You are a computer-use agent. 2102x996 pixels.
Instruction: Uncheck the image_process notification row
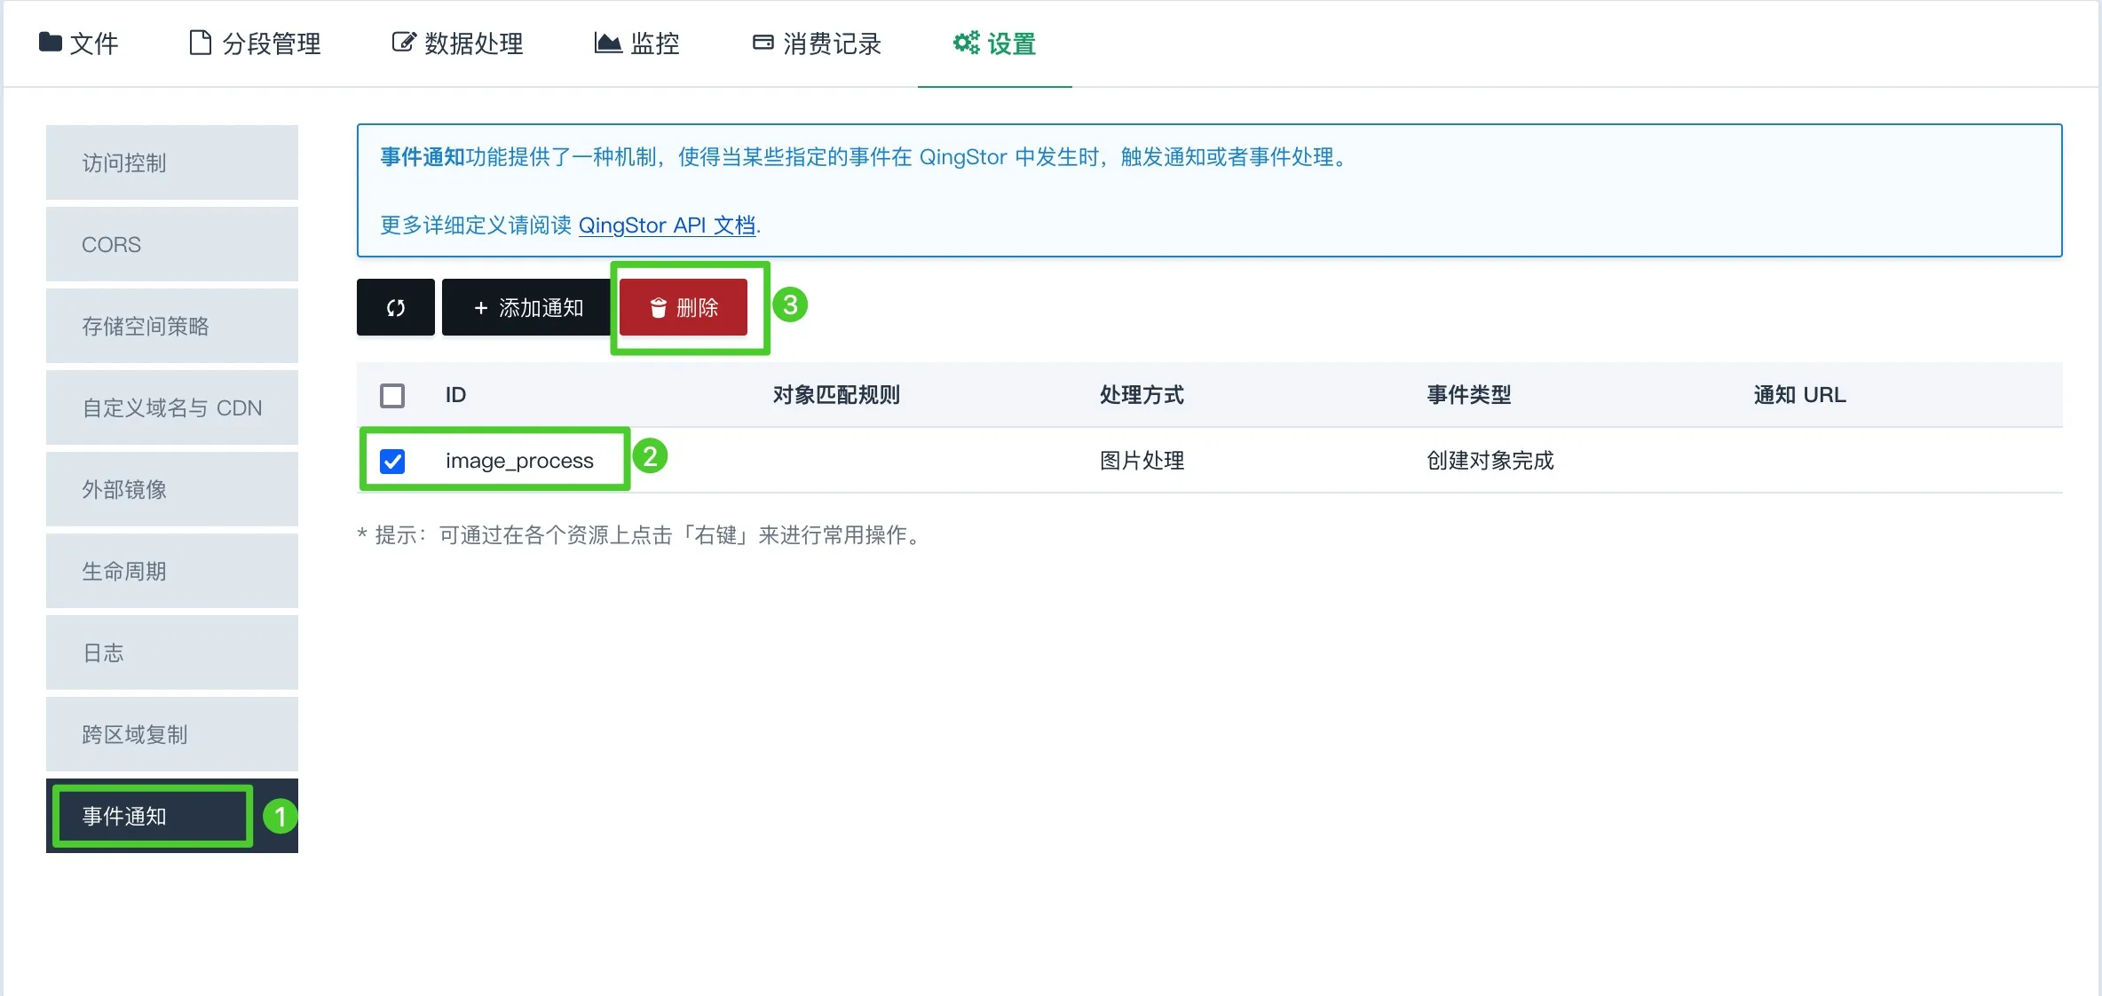[x=391, y=461]
